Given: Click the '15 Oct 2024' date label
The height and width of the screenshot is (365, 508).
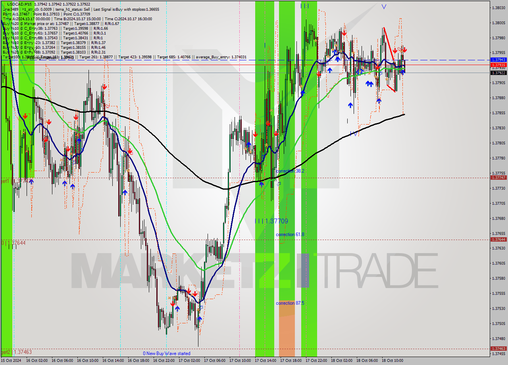Looking at the screenshot, I should (12, 361).
